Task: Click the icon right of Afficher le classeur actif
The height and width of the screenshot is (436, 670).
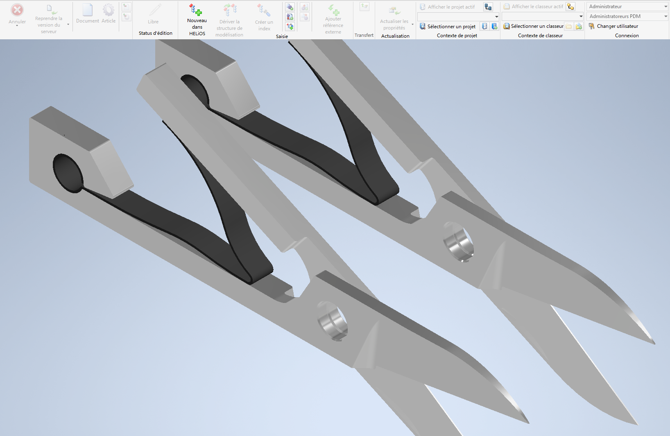Action: (570, 7)
